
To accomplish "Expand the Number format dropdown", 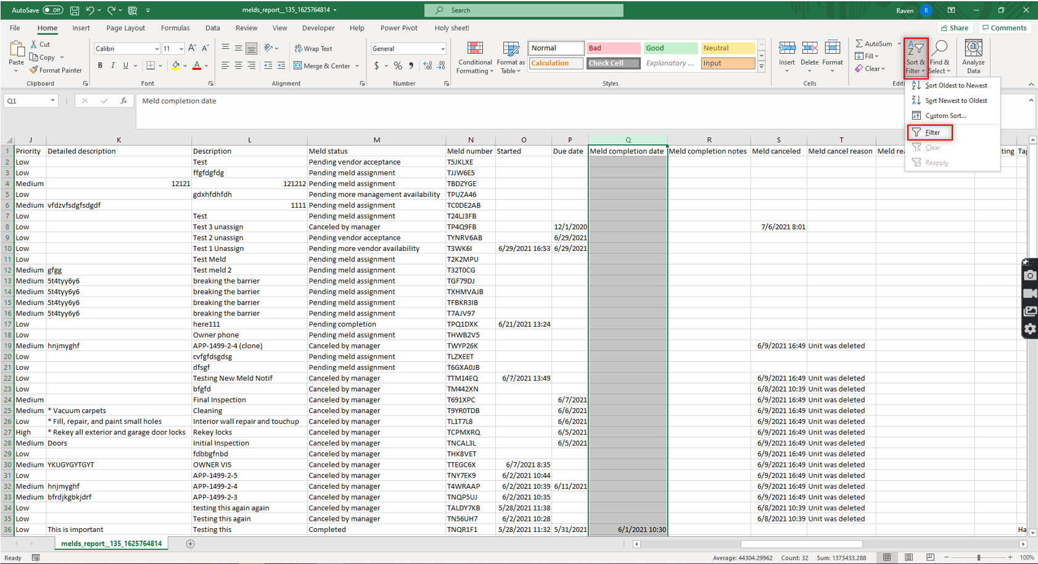I will [442, 49].
